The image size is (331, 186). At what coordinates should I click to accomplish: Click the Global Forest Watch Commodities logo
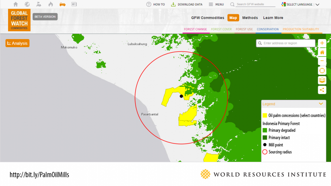(19, 20)
